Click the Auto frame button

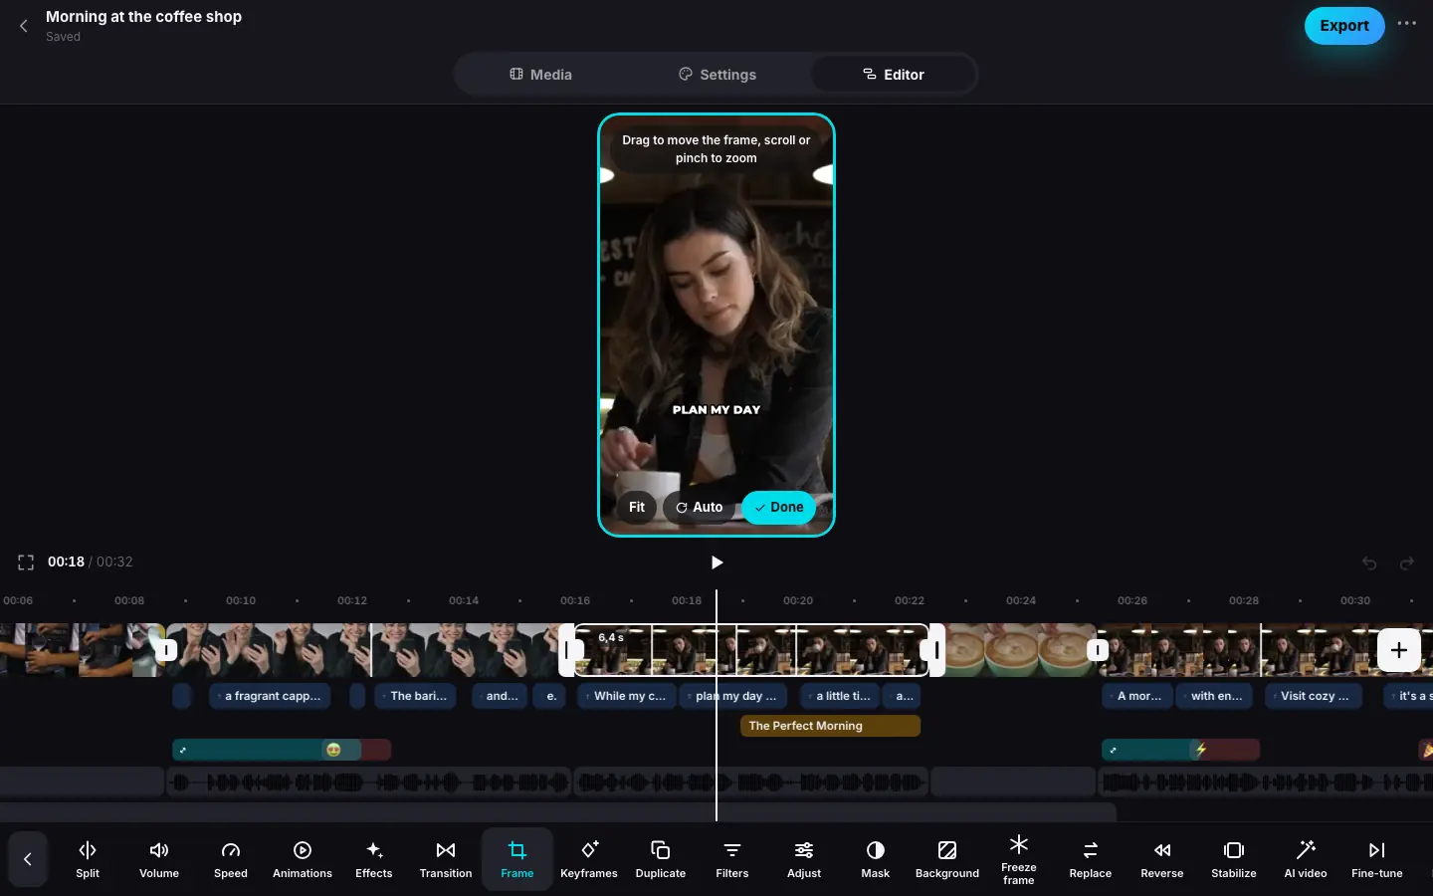[700, 507]
